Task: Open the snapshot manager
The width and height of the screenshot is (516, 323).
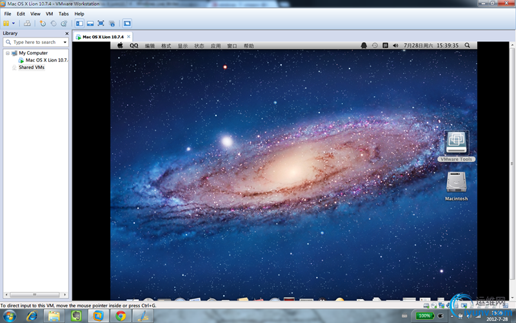Action: pyautogui.click(x=64, y=23)
